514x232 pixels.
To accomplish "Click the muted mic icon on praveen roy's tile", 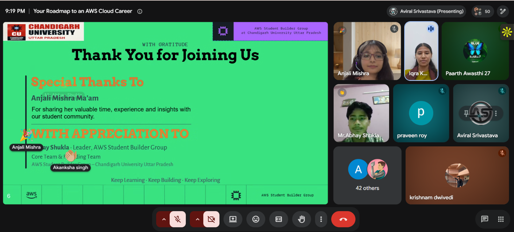I will click(442, 91).
